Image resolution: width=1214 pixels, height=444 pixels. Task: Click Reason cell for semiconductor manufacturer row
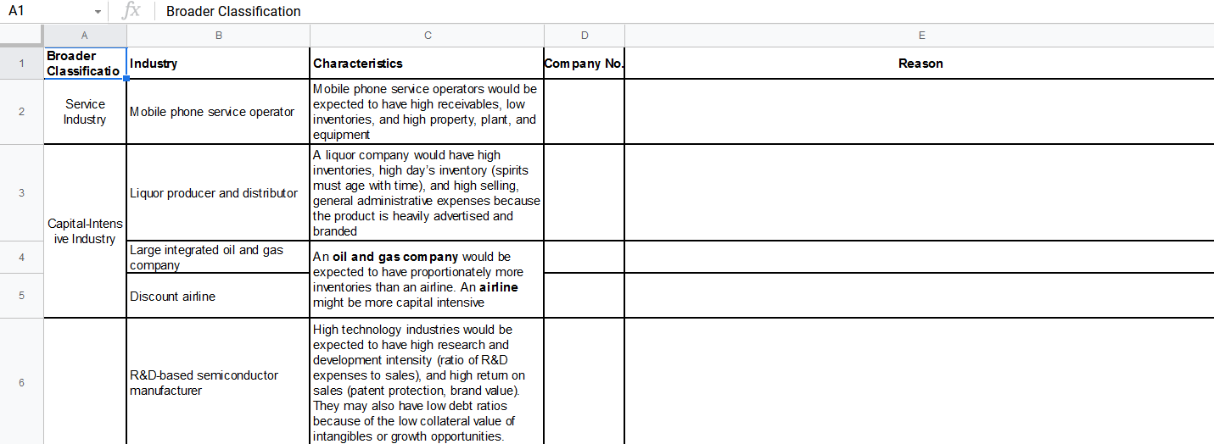tap(920, 382)
